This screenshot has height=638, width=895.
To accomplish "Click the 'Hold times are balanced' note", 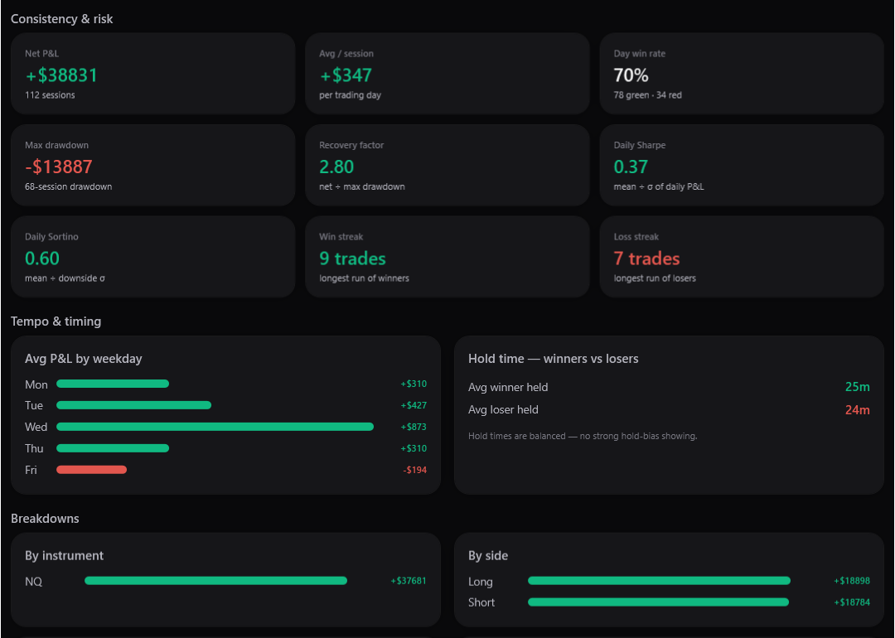I will pyautogui.click(x=583, y=436).
